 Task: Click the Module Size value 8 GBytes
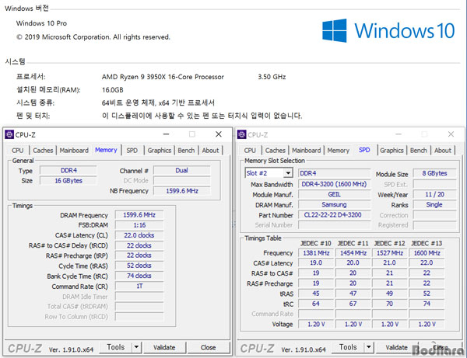click(434, 173)
